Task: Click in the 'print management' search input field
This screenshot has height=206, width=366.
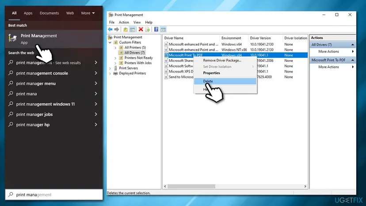Action: pyautogui.click(x=54, y=195)
